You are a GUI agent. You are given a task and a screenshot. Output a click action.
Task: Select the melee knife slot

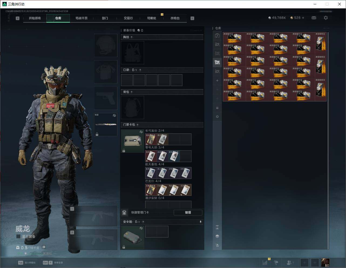click(106, 125)
